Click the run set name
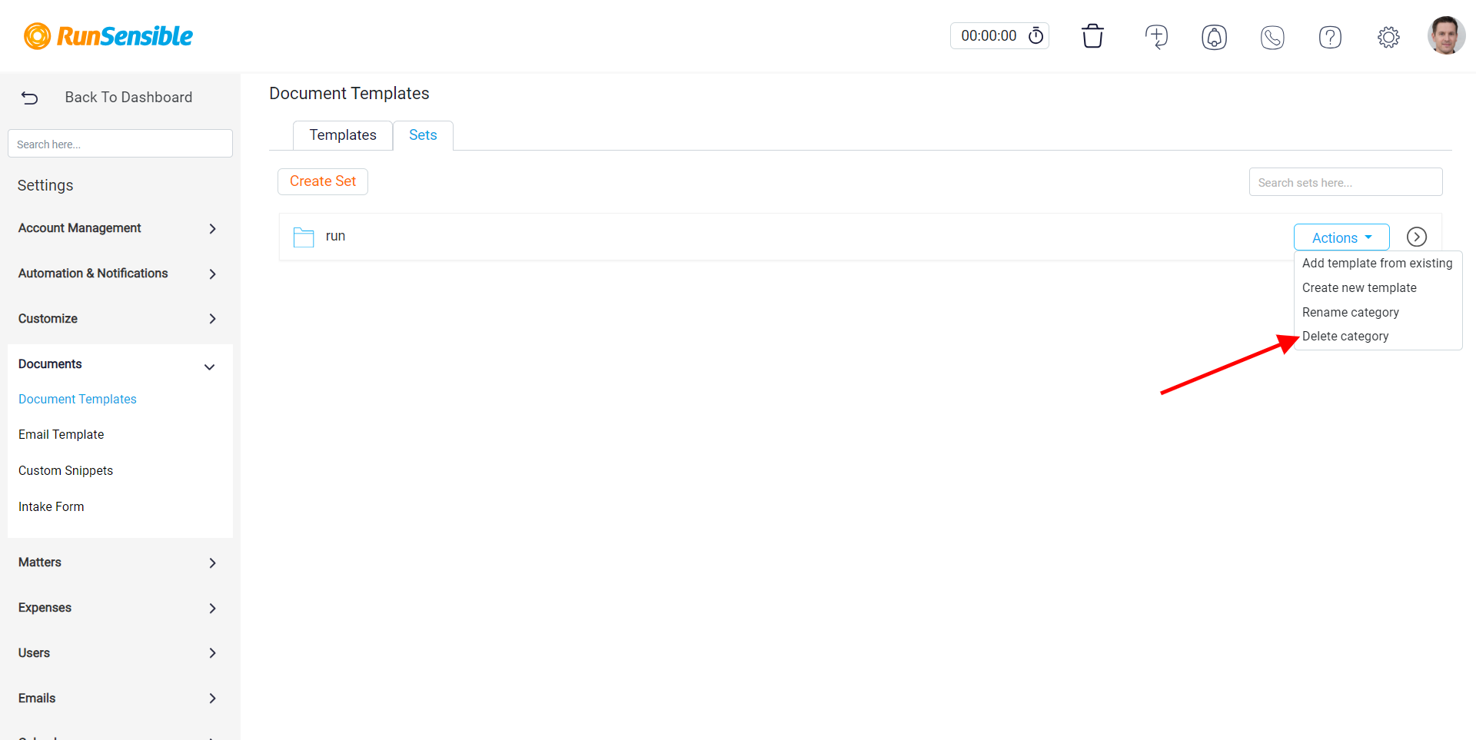The width and height of the screenshot is (1476, 740). (335, 237)
